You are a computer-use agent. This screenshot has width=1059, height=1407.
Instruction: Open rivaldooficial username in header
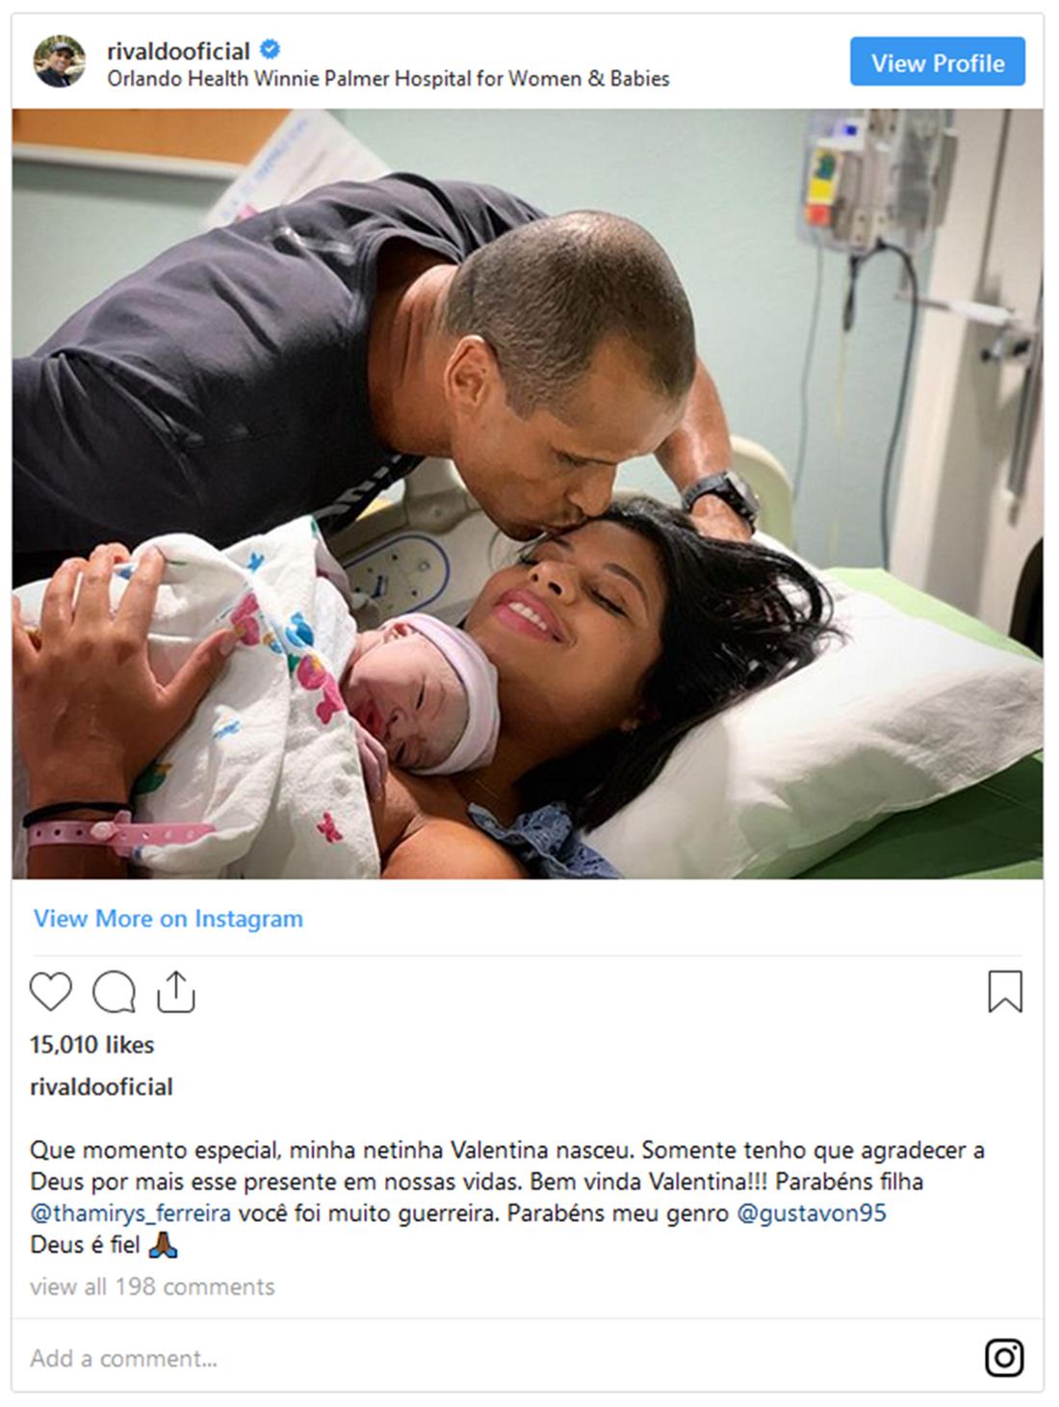(x=178, y=51)
